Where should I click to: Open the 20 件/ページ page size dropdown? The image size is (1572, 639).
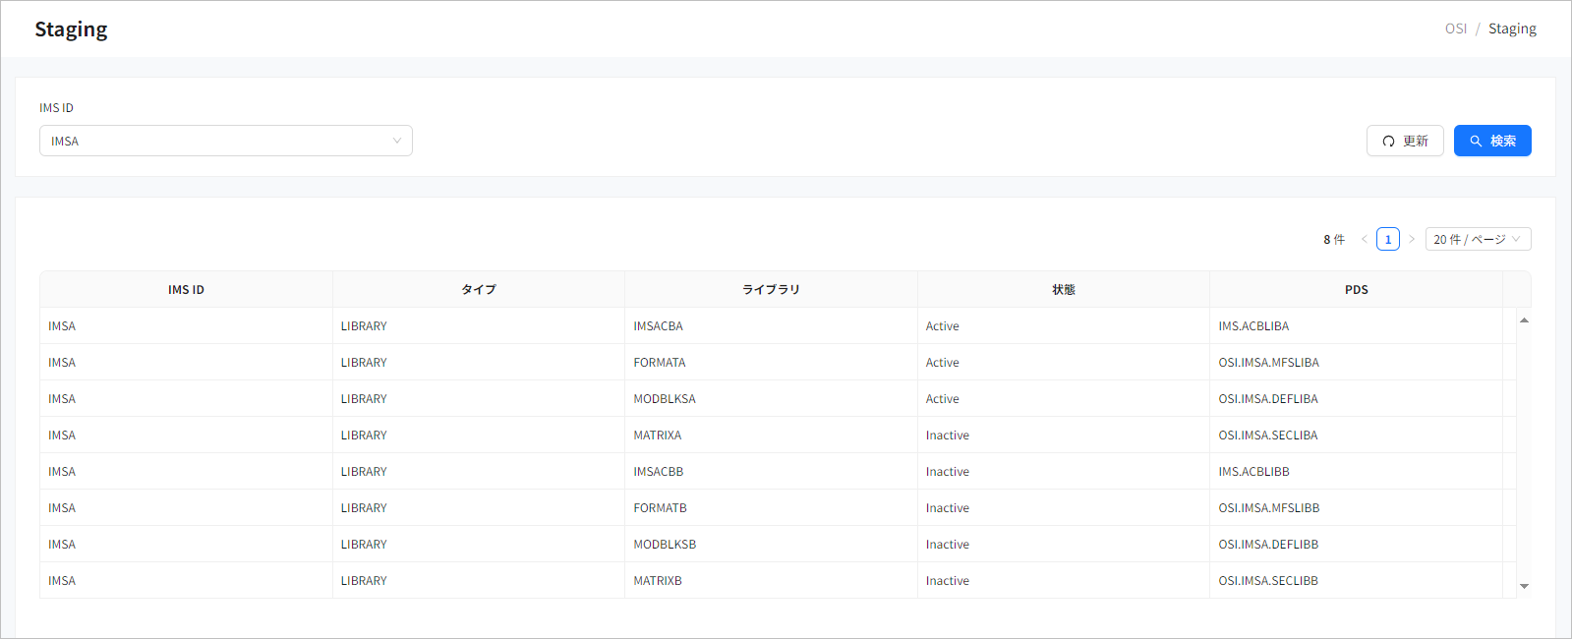pos(1477,239)
